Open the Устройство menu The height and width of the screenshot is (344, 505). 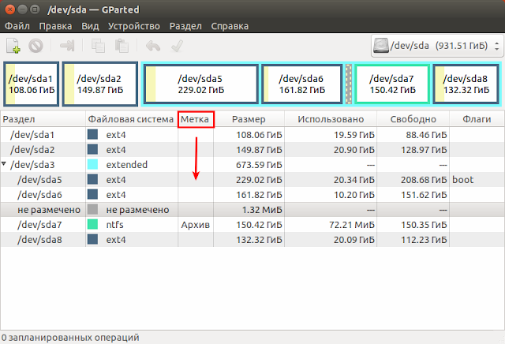134,26
